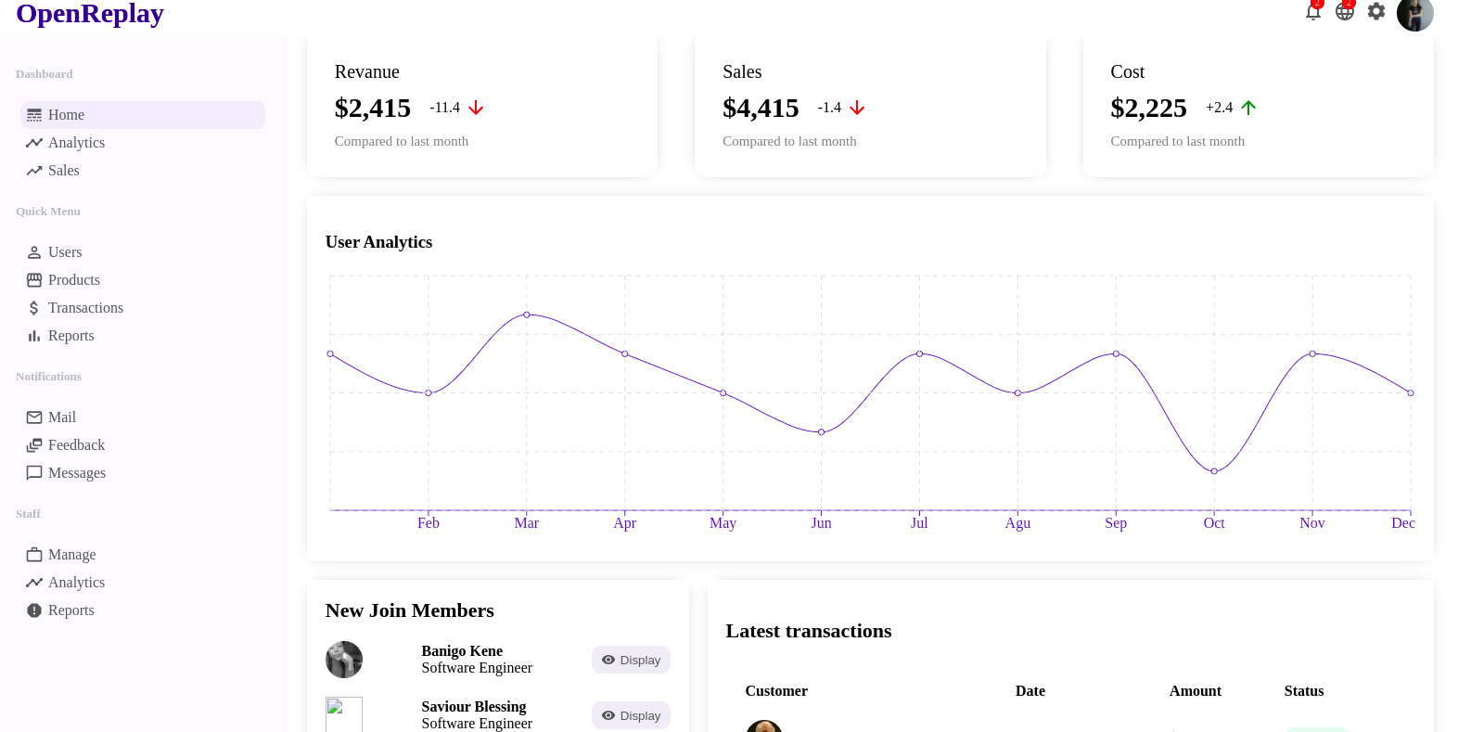Click the eye icon for Saviour Blessing
This screenshot has width=1458, height=732.
608,715
